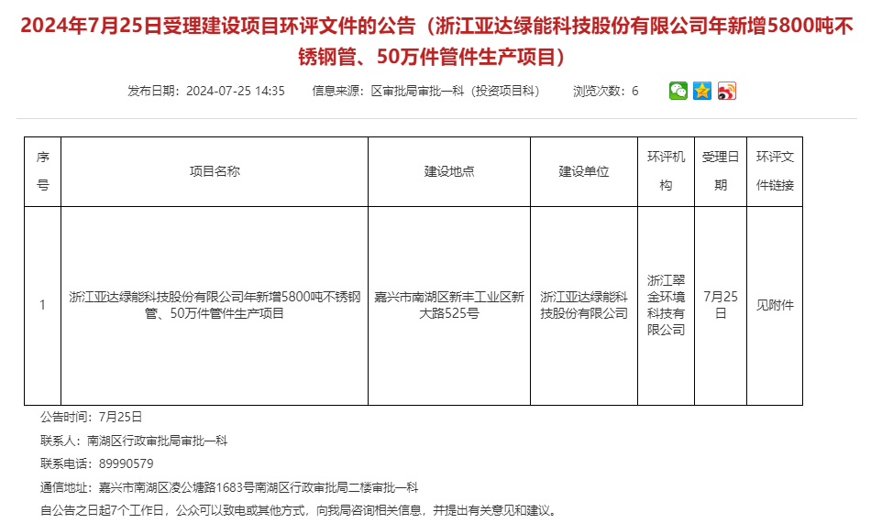Click the address cell 嘉兴市南湖区新丰工业区
This screenshot has width=871, height=523.
pos(449,306)
